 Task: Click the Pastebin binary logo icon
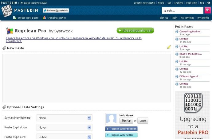[x=7, y=11]
